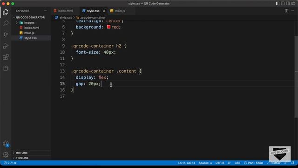Close the style.css tab
Viewport: 298px width, 168px height.
pos(104,11)
